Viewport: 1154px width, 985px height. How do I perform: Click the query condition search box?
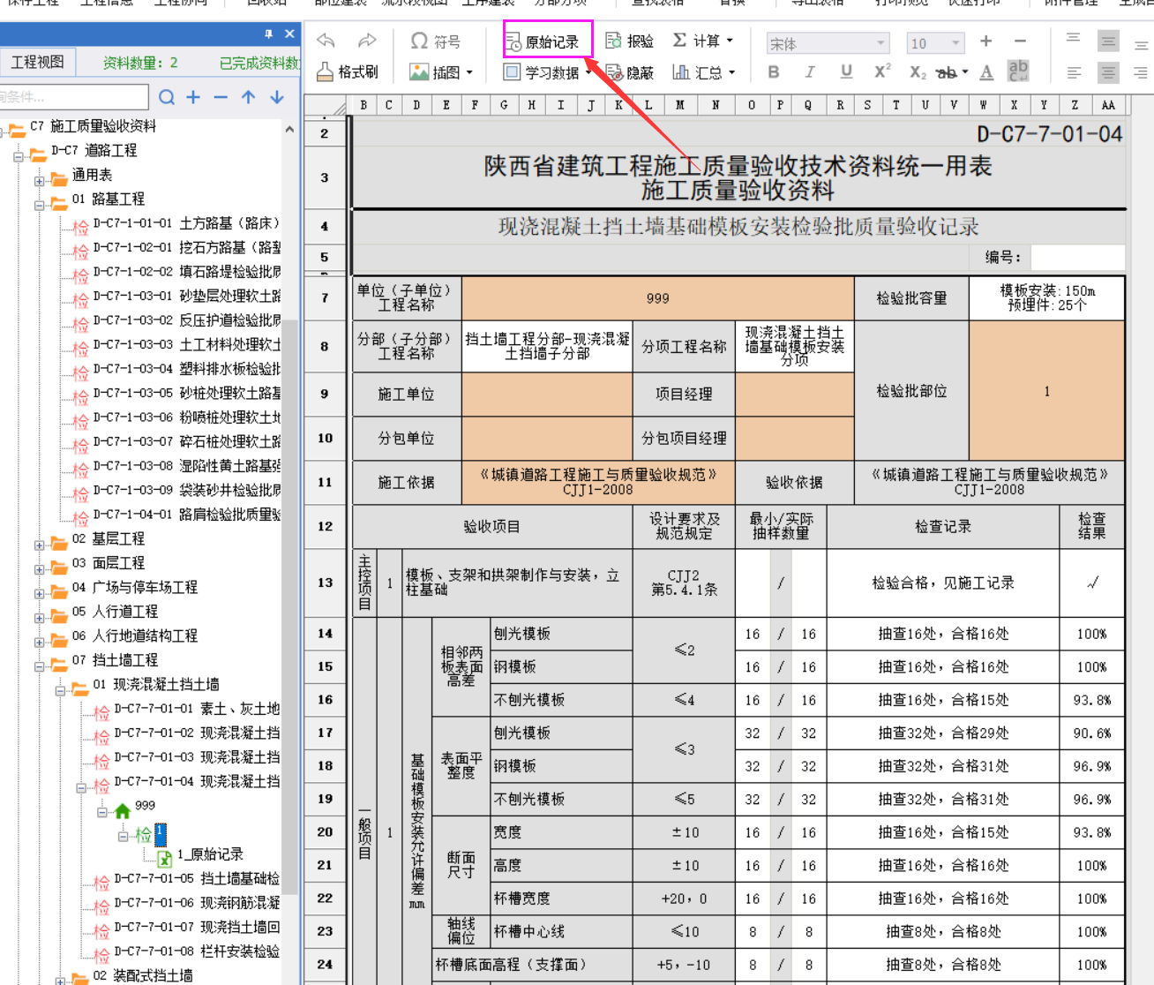(x=74, y=97)
